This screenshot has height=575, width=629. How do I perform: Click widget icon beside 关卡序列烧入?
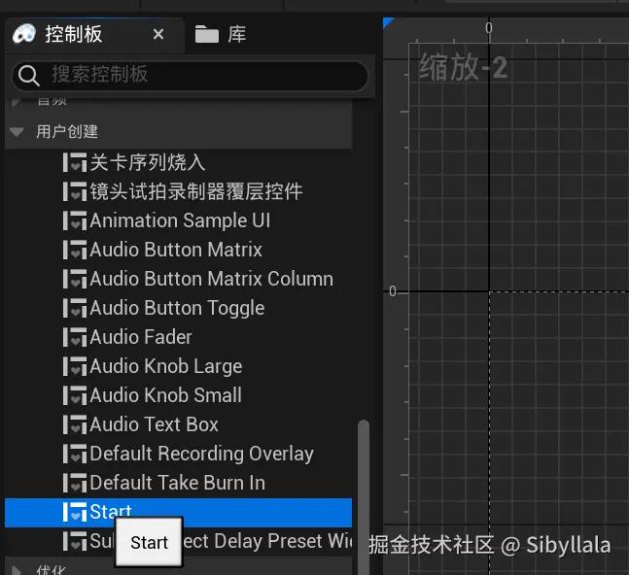75,162
